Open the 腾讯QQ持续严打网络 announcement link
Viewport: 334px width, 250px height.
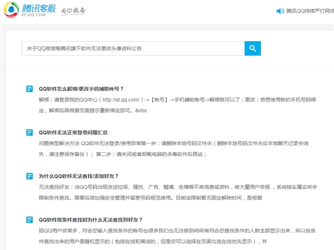click(x=310, y=11)
